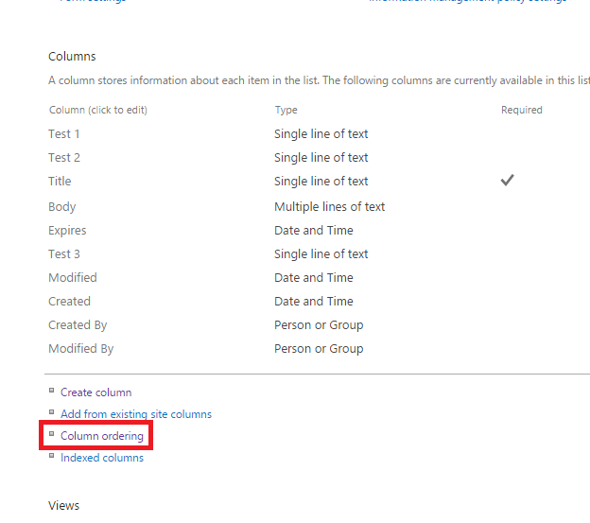The height and width of the screenshot is (523, 590).
Task: Click 'Date and Time' in the Created row
Action: pos(314,302)
